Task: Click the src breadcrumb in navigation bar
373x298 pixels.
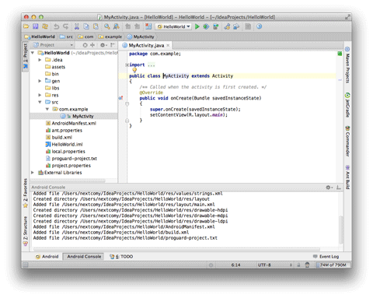Action: (x=67, y=37)
